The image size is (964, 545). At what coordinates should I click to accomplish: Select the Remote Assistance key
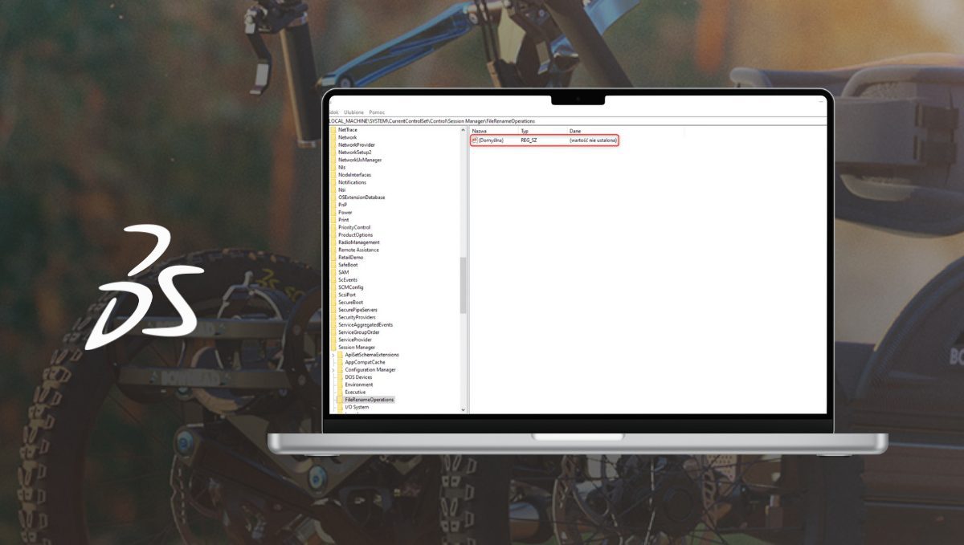pos(358,250)
